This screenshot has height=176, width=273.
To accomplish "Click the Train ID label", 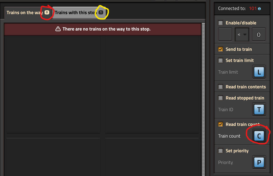I will click(x=225, y=110).
